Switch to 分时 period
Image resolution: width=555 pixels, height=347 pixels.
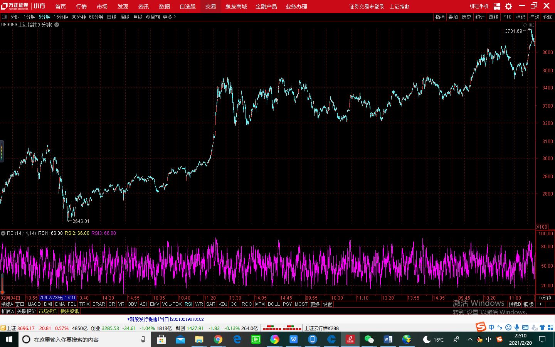pyautogui.click(x=15, y=17)
